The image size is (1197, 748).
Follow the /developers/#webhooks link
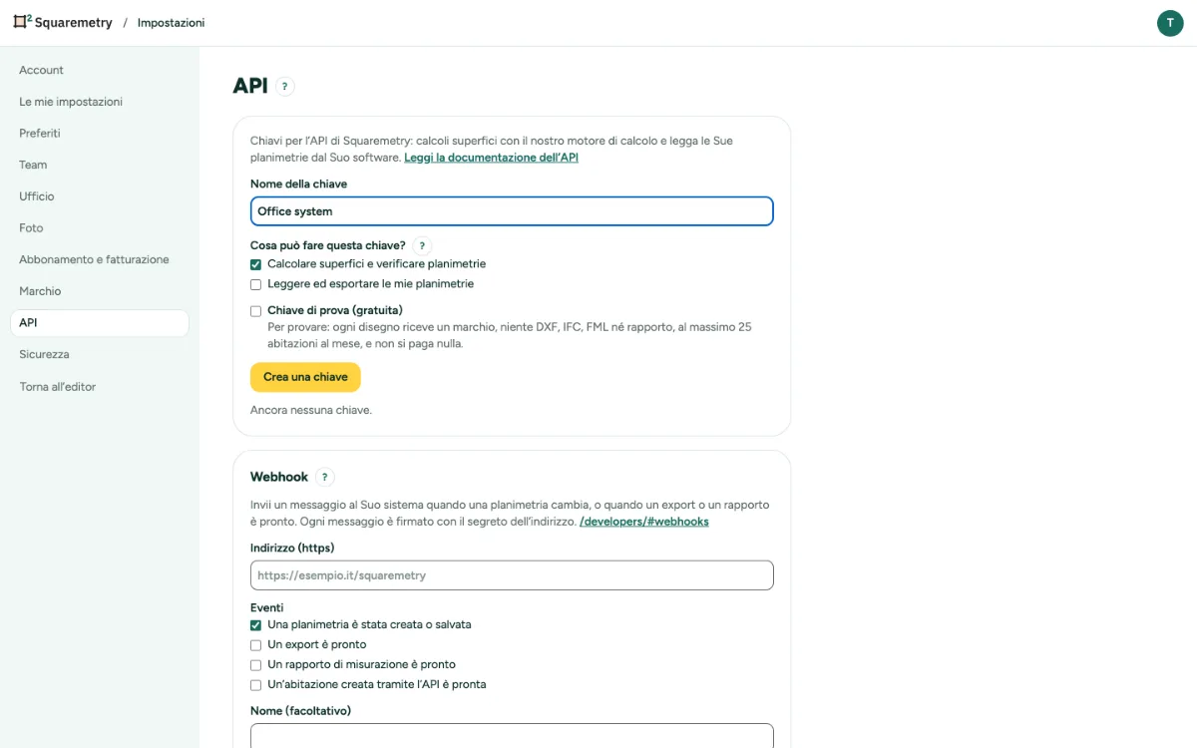(644, 522)
